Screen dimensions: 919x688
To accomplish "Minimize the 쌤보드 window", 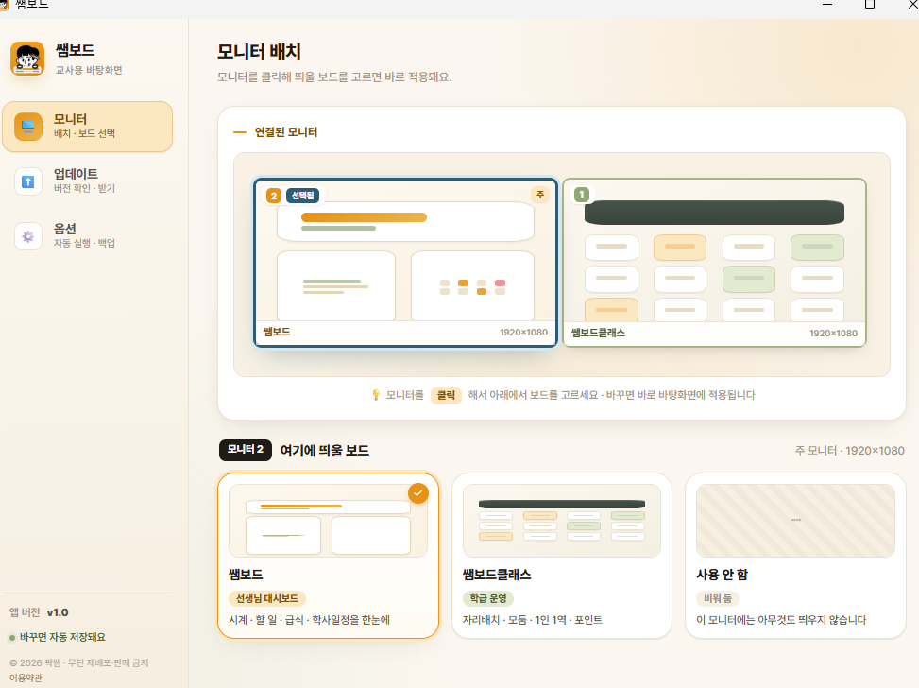I will (827, 5).
